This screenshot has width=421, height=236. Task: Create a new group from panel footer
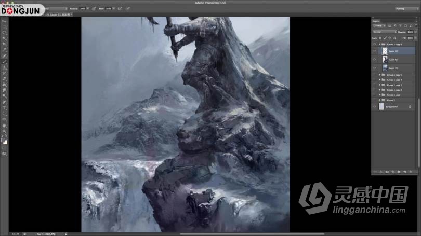click(x=399, y=172)
